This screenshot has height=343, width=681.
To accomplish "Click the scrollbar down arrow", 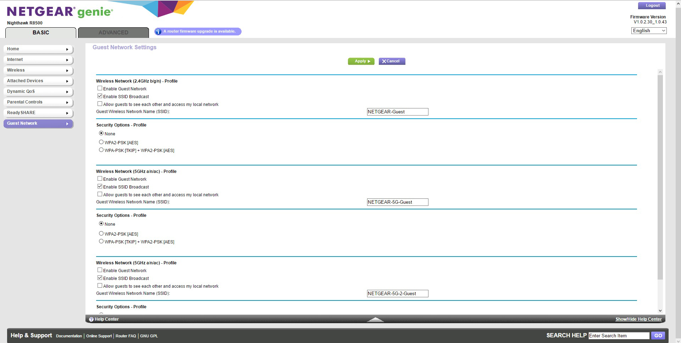I will (660, 311).
